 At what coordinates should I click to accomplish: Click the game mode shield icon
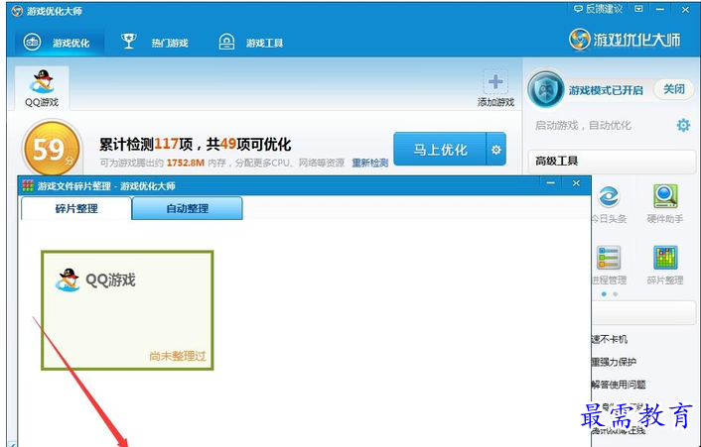545,90
